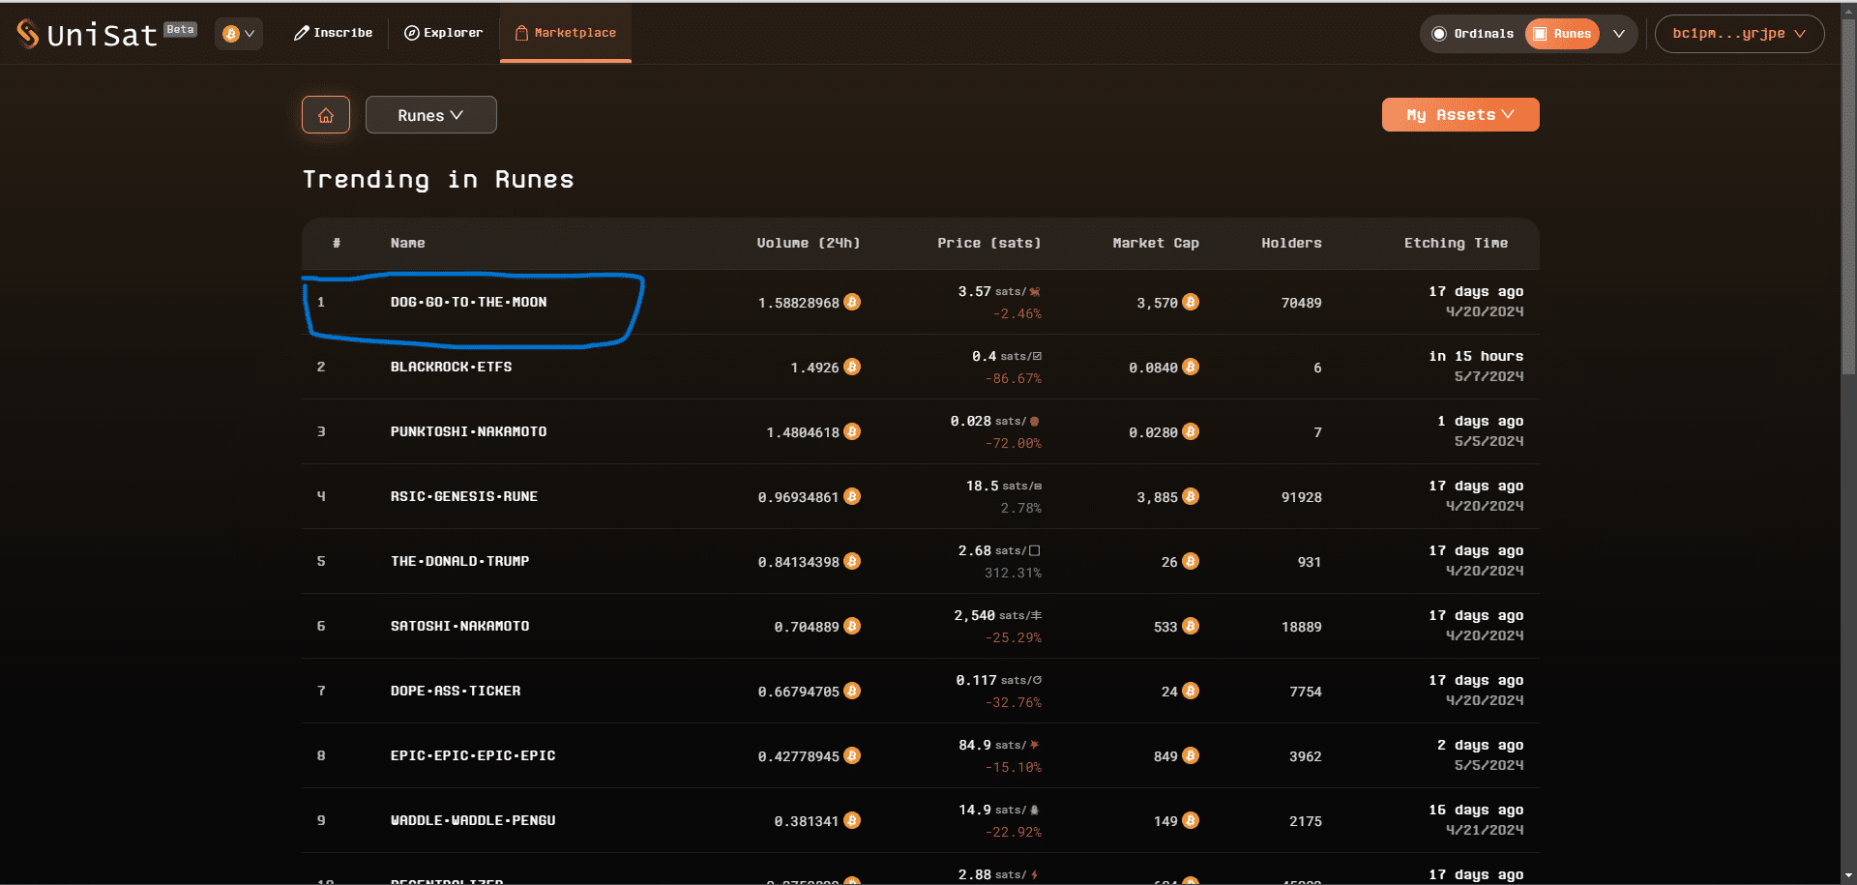Click Bitcoin icon beside market cap 3,570

coord(1191,302)
